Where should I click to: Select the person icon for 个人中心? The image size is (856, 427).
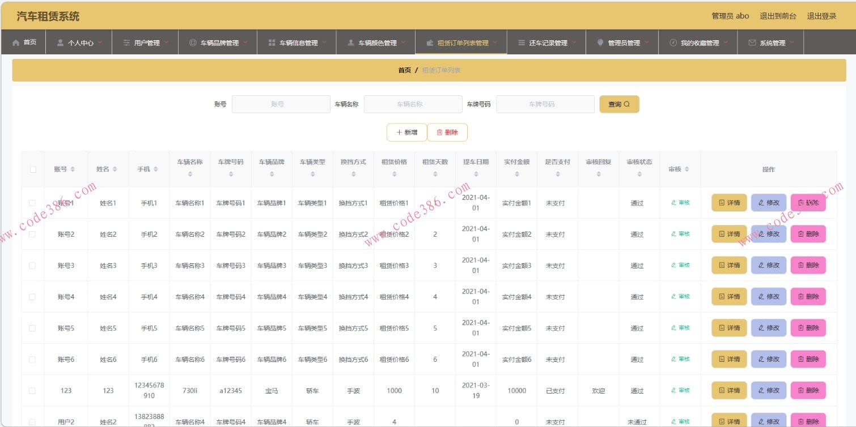tap(59, 41)
